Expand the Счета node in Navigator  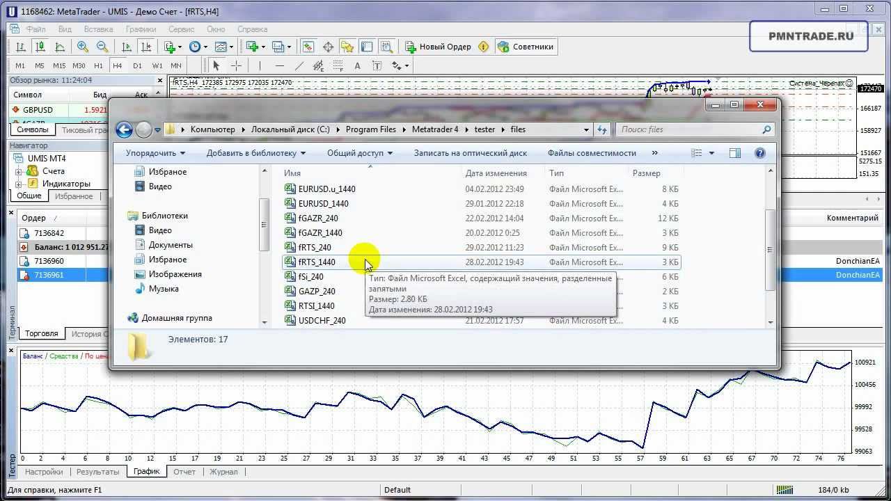[19, 171]
